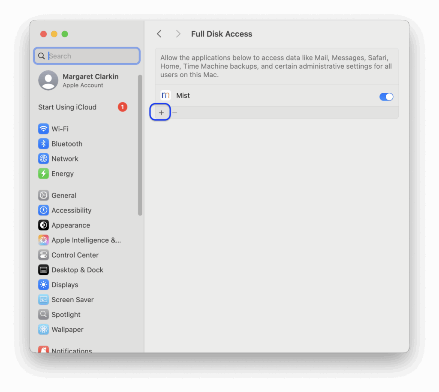Go forward with the right chevron
Image resolution: width=439 pixels, height=392 pixels.
(x=178, y=34)
